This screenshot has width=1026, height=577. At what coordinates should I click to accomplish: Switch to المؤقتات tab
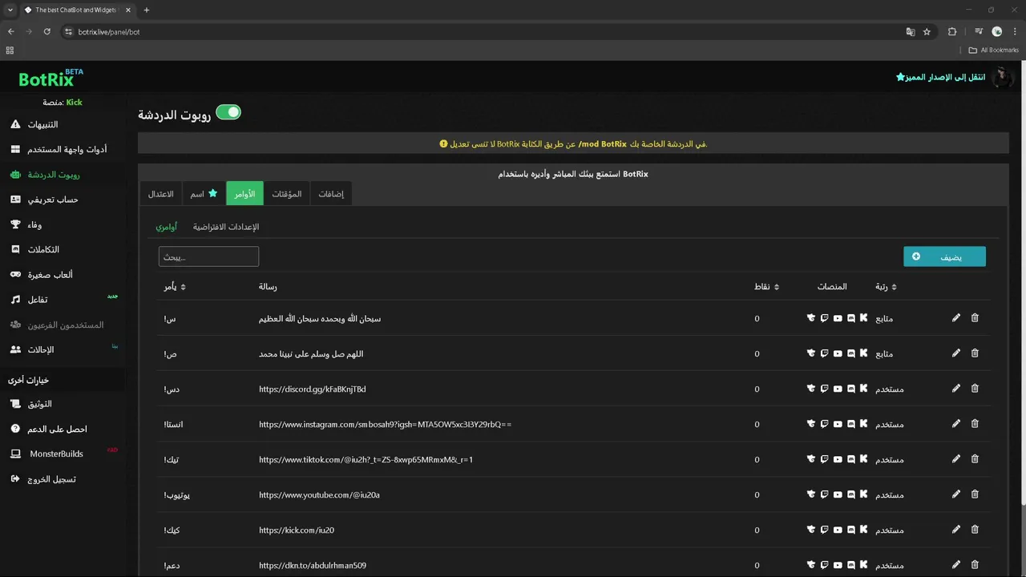pyautogui.click(x=286, y=194)
